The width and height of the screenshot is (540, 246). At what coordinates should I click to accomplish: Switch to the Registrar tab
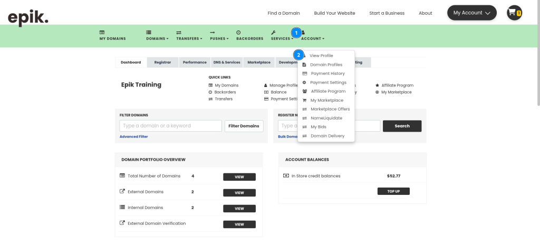[162, 62]
